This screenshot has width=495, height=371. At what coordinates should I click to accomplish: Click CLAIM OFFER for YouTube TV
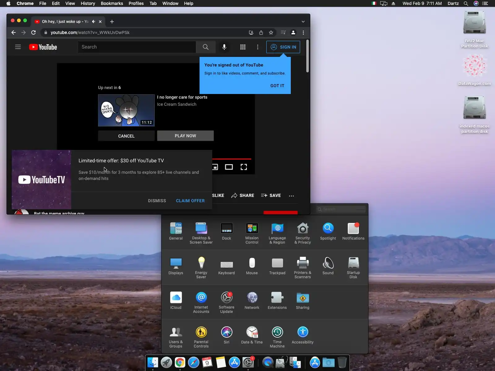click(x=190, y=201)
